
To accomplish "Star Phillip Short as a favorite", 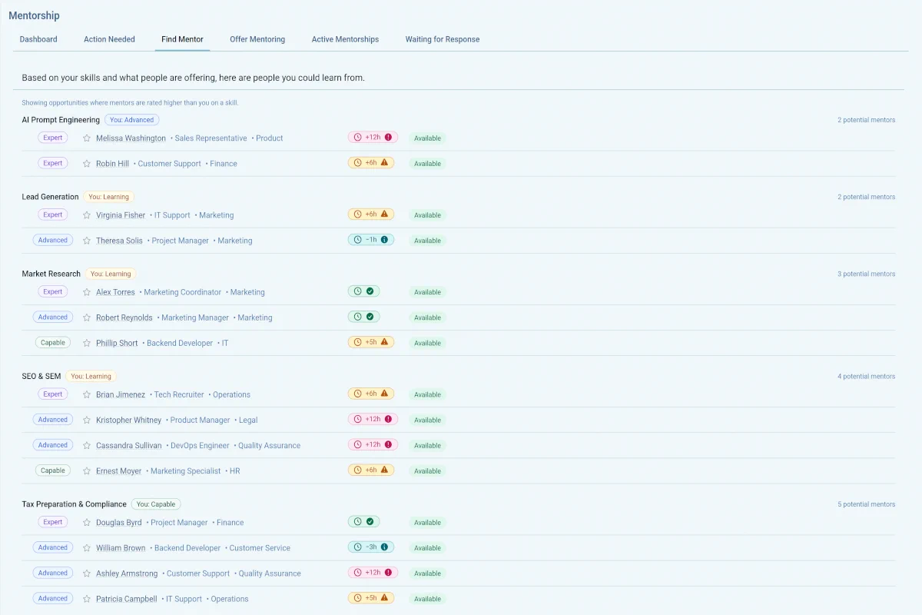I will 87,343.
